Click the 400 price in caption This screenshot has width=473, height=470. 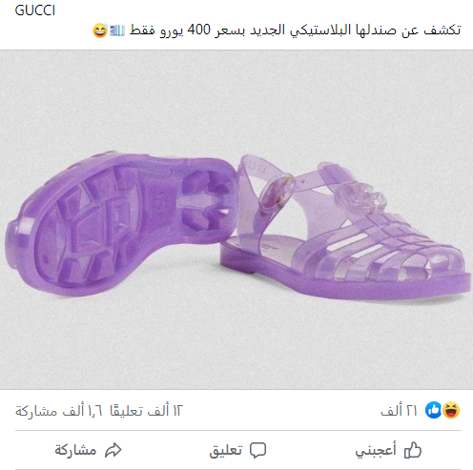[x=198, y=30]
